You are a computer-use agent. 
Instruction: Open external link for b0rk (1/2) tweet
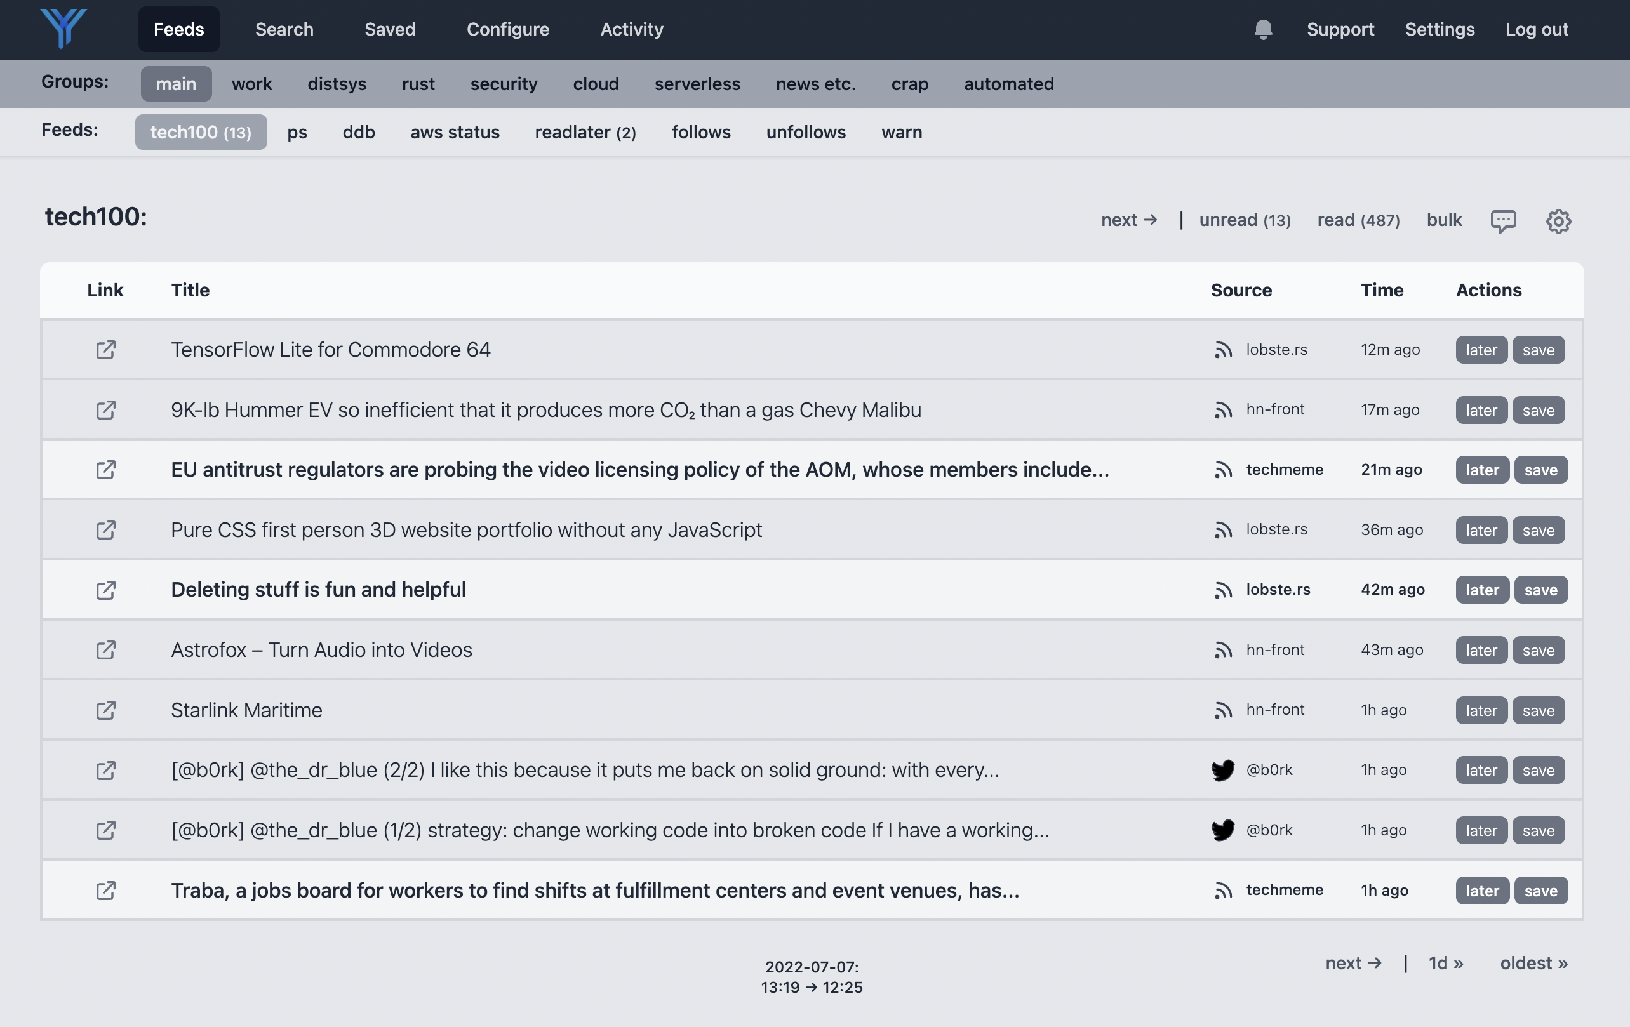tap(105, 830)
